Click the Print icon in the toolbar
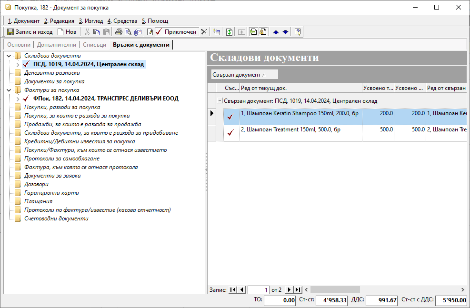Screen dimensions: 470x308 (x=119, y=32)
